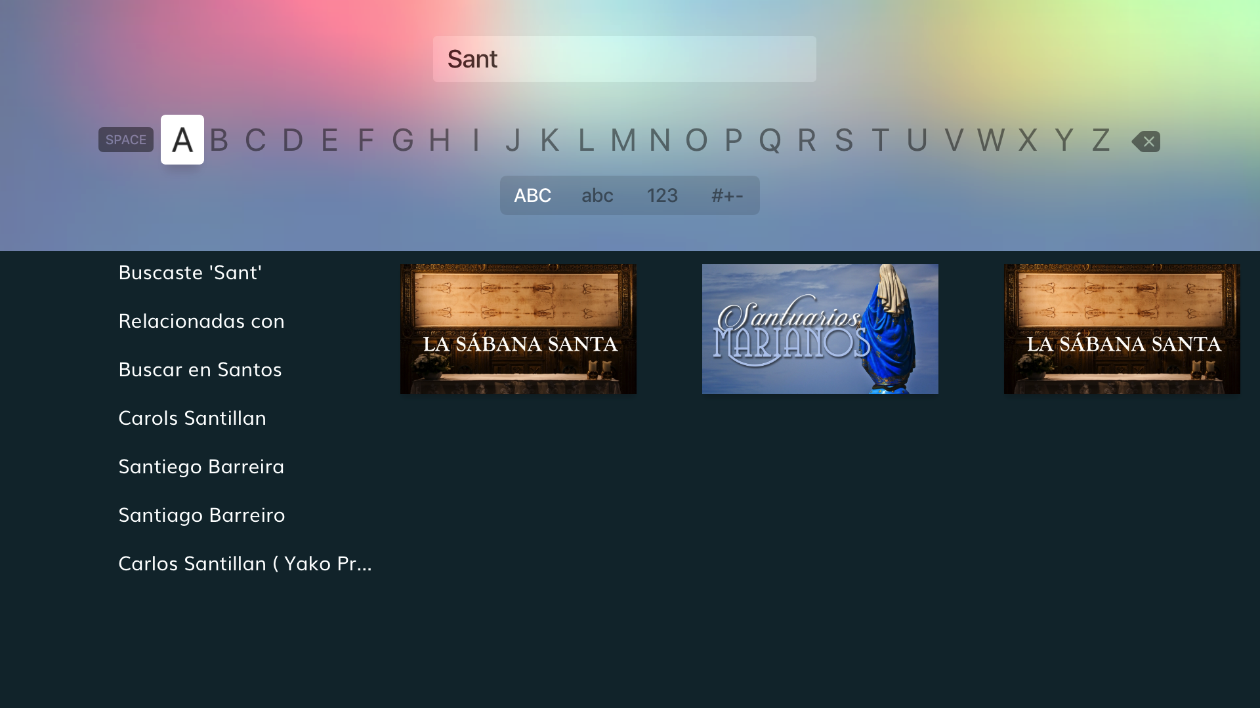This screenshot has height=708, width=1260.
Task: Select 'Buscaste 'Sant'' suggestion
Action: pyautogui.click(x=190, y=272)
